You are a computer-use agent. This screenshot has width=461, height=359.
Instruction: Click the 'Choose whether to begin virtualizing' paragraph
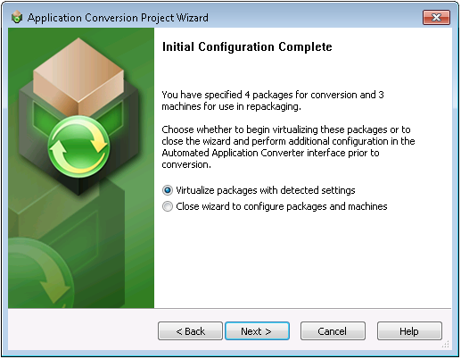point(288,146)
